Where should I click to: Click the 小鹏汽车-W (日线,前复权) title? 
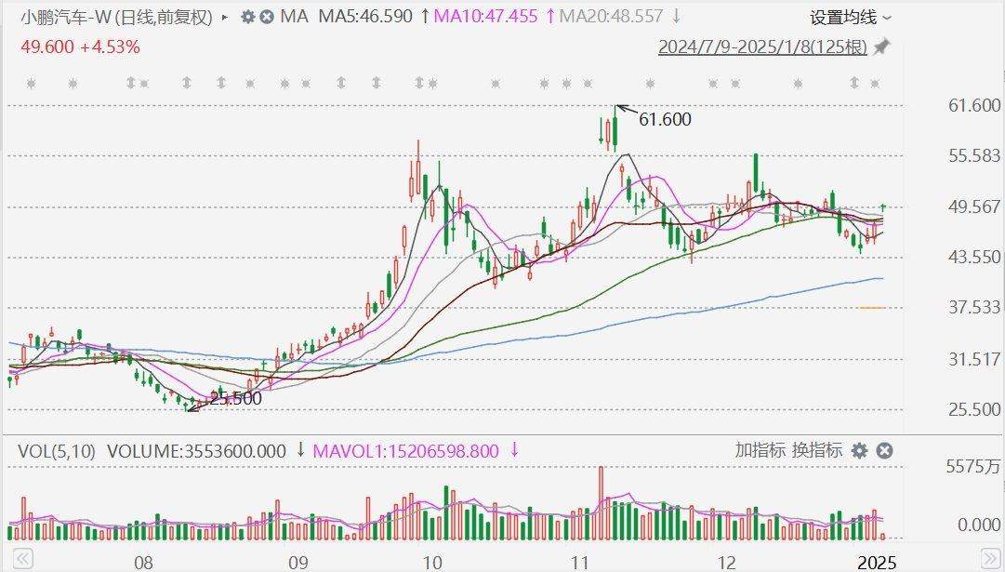tap(116, 18)
